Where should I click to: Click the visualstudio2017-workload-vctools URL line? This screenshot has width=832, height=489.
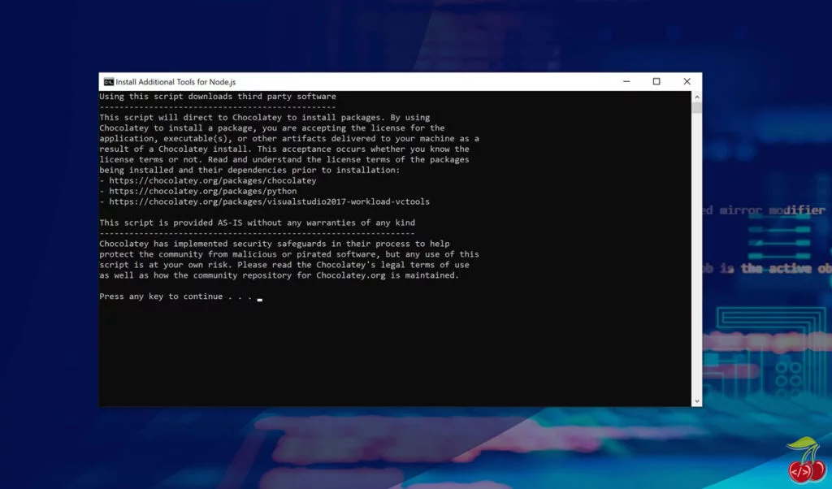pos(264,201)
